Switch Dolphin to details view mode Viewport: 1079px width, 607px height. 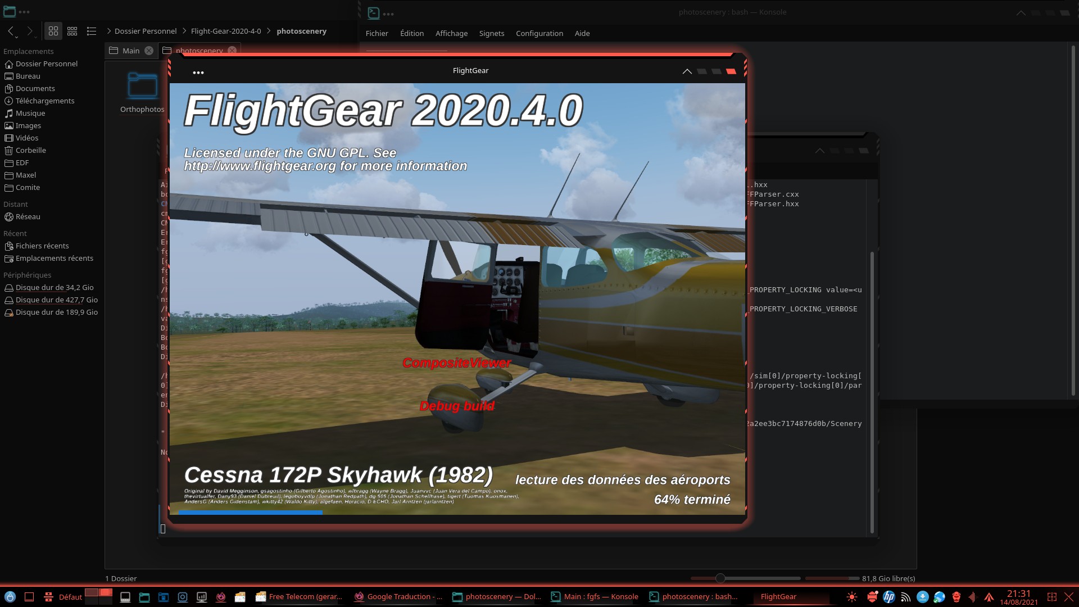point(92,31)
